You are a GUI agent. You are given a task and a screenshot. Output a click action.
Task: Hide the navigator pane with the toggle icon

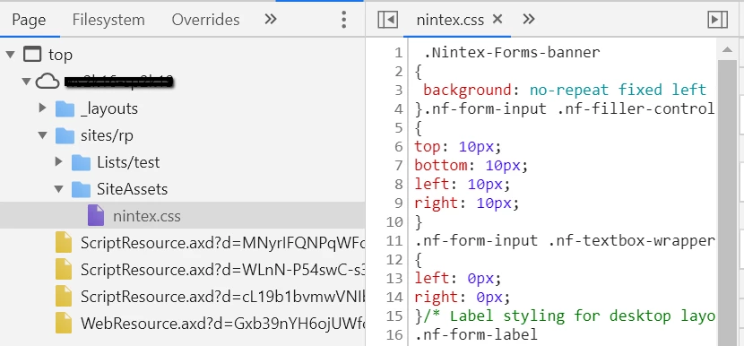[387, 20]
